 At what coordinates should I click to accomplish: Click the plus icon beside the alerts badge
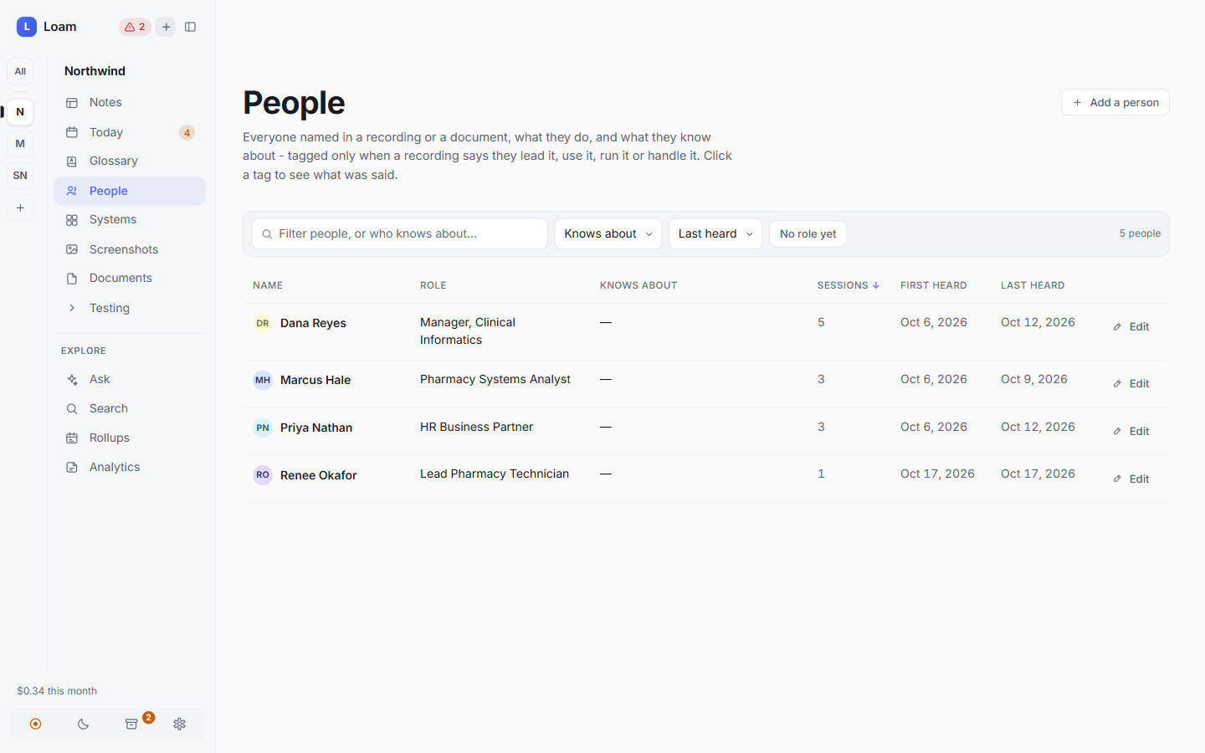[x=167, y=27]
